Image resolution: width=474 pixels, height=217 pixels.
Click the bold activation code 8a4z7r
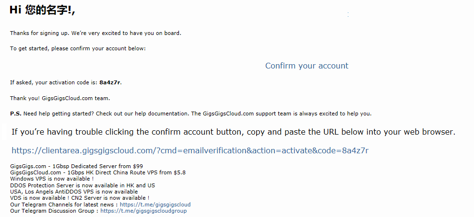click(x=110, y=82)
